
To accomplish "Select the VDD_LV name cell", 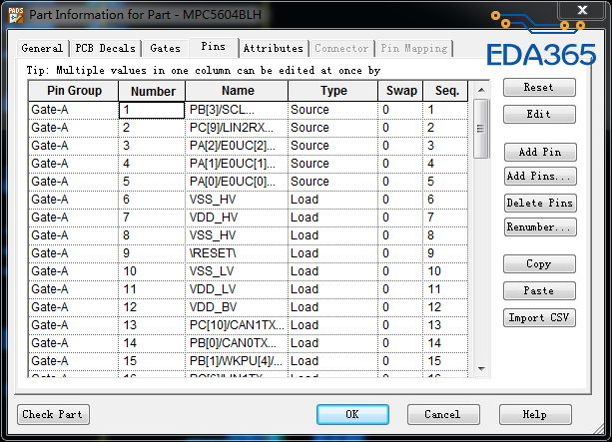I will [x=237, y=289].
